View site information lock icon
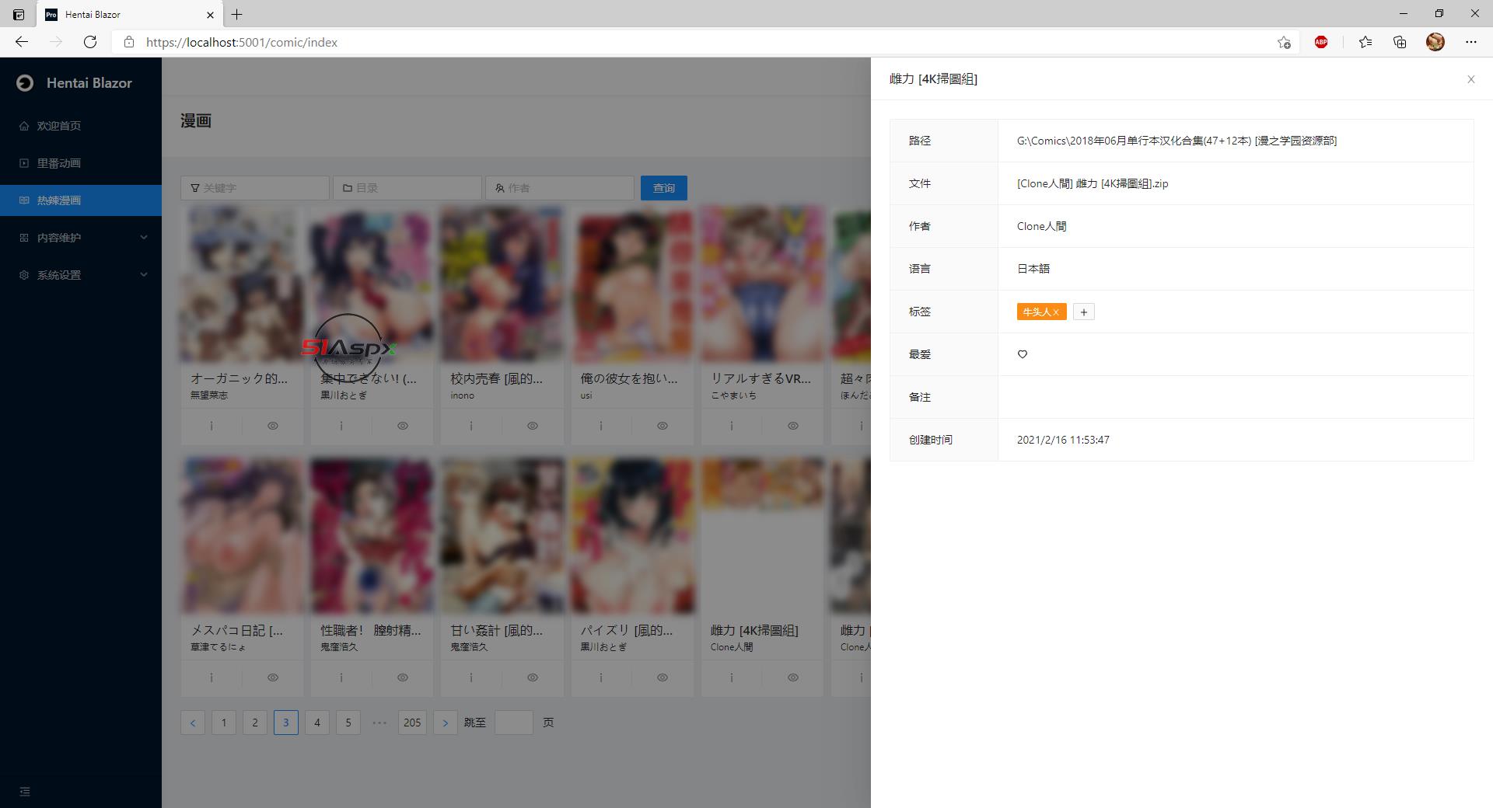The height and width of the screenshot is (808, 1493). tap(129, 42)
